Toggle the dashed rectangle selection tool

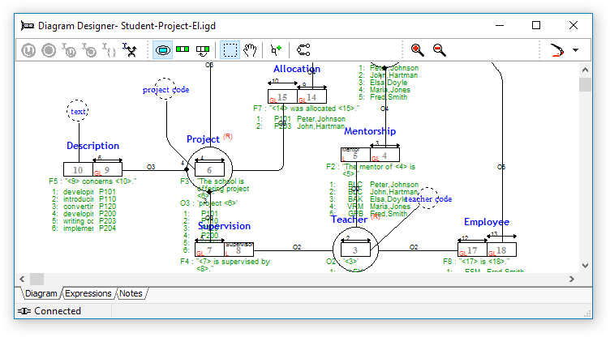click(230, 50)
